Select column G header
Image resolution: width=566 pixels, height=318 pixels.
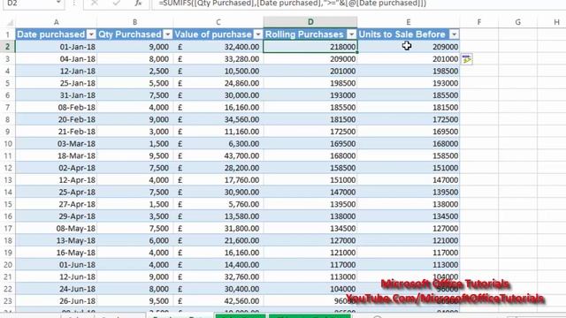(x=518, y=22)
